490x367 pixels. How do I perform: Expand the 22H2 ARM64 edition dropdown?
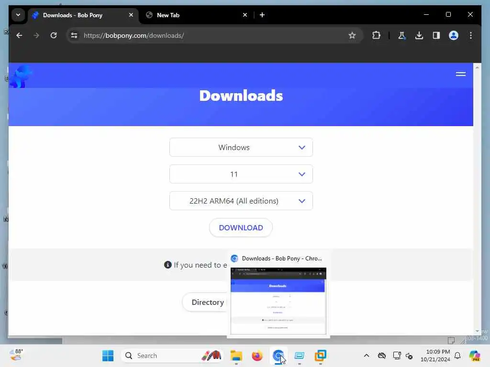241,201
